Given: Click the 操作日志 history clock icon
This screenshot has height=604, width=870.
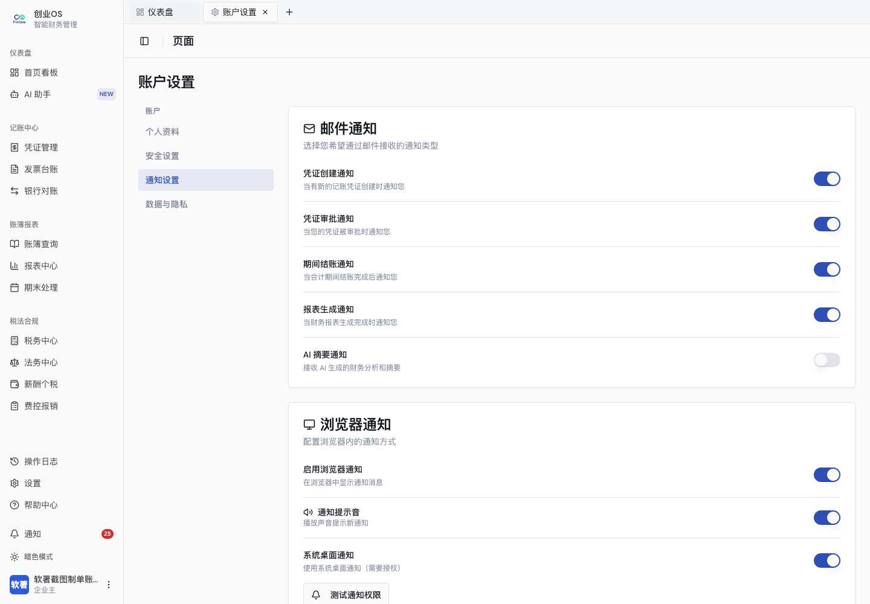Looking at the screenshot, I should (14, 461).
